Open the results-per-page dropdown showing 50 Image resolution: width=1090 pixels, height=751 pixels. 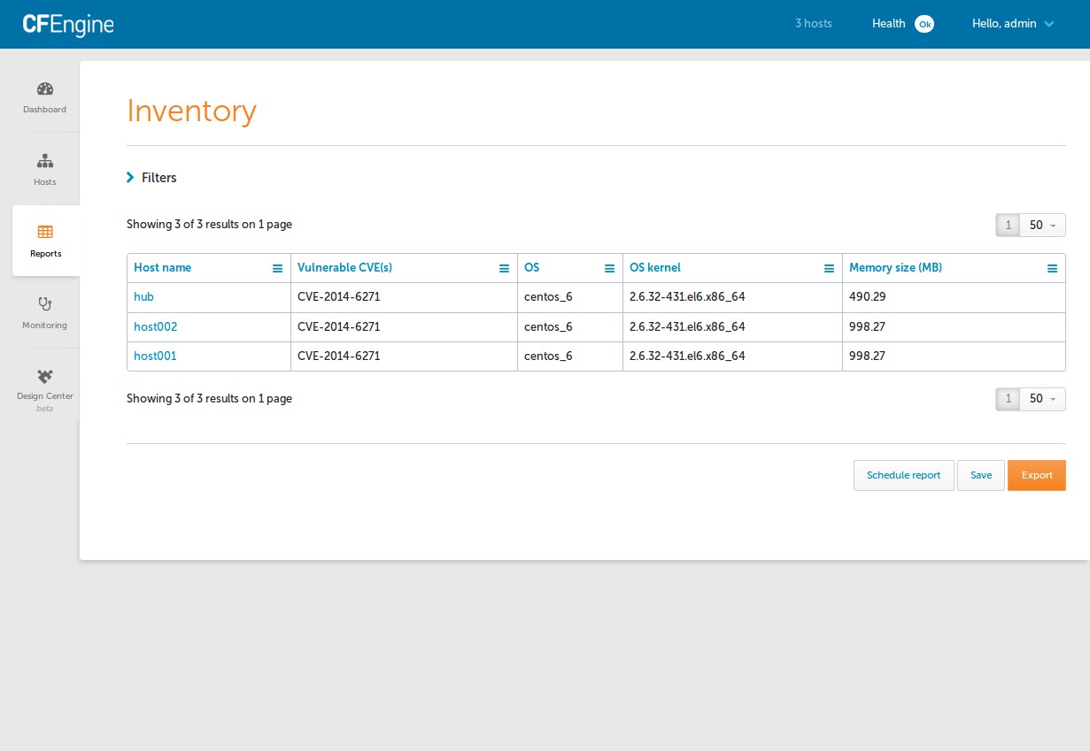click(1042, 225)
